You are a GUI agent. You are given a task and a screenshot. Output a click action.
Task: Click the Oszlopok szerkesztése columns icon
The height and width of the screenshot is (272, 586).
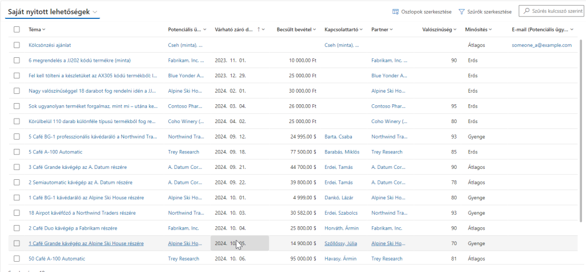click(395, 11)
